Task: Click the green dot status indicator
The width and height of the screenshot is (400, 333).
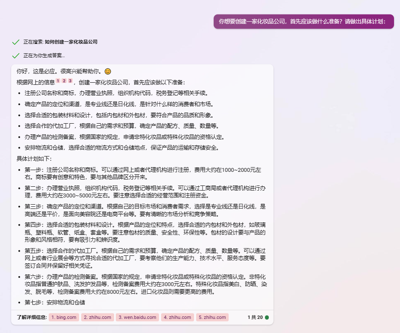Action: (267, 317)
